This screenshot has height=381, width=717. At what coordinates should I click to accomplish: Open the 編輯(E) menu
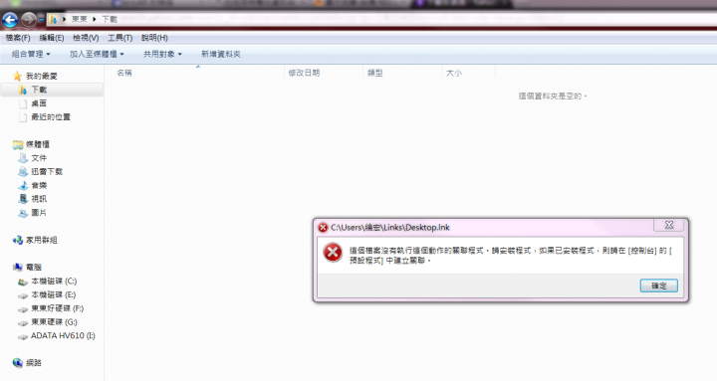(52, 38)
